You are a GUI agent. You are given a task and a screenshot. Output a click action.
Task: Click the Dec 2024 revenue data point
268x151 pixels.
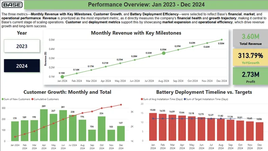click(x=222, y=40)
